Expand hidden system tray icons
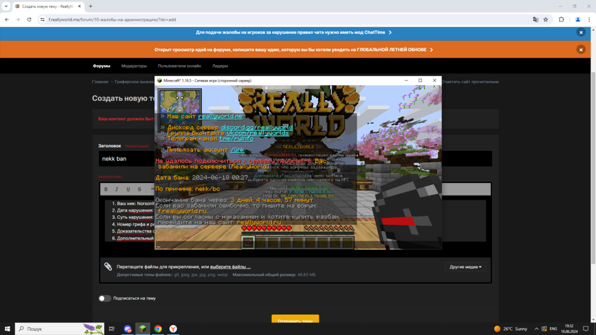The height and width of the screenshot is (335, 596). pyautogui.click(x=536, y=329)
